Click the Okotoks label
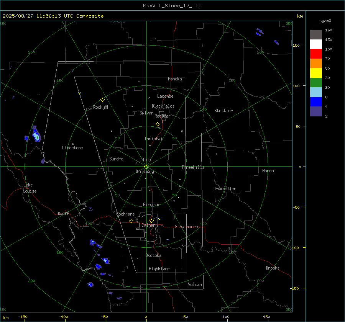This screenshot has width=345, height=322. 153,255
